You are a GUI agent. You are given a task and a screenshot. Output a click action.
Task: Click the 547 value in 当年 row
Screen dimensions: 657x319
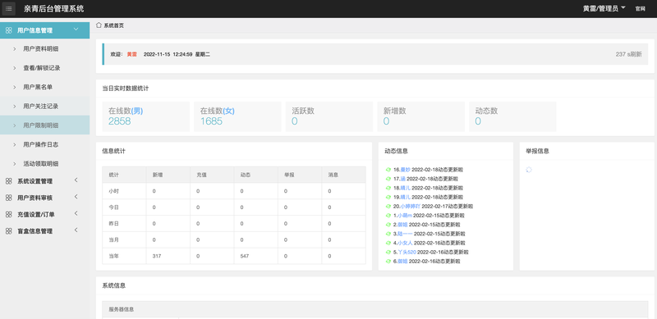(245, 256)
